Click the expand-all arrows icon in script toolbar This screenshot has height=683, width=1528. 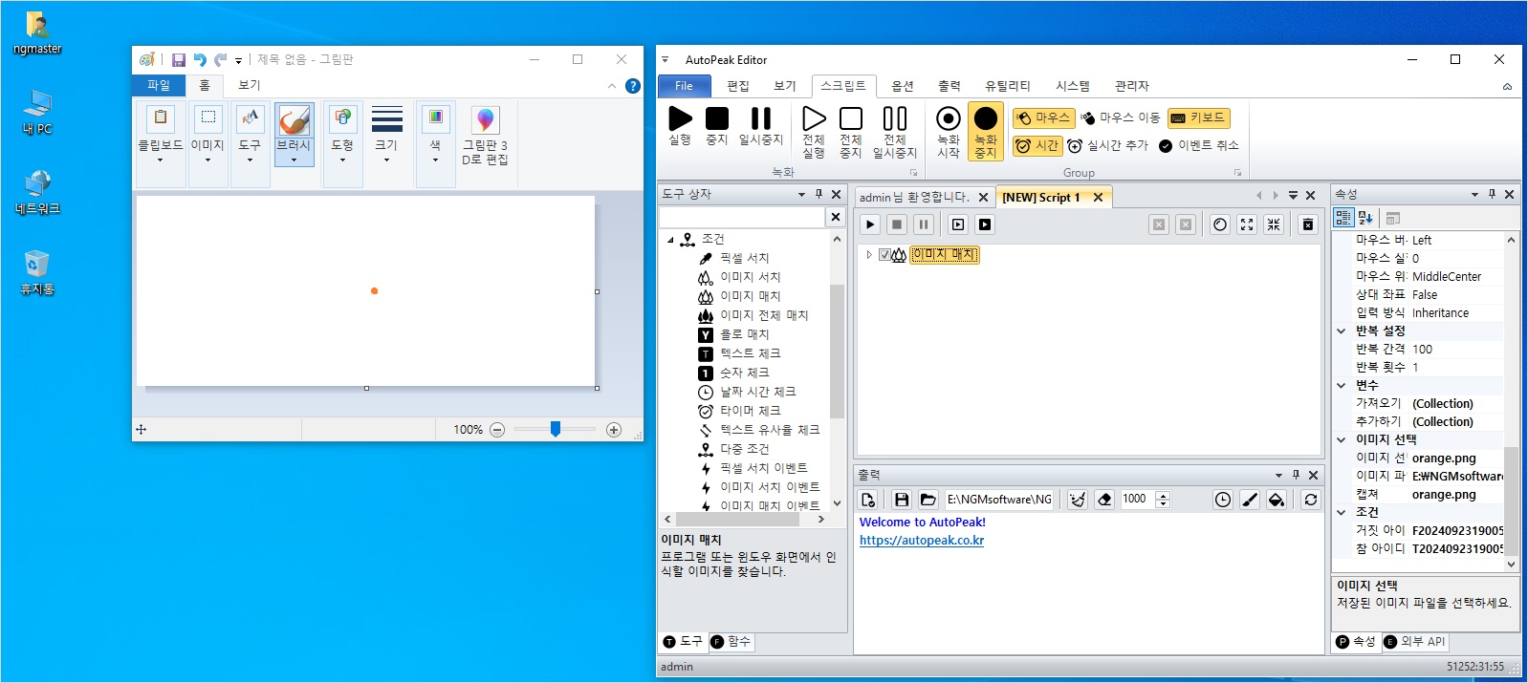tap(1247, 224)
